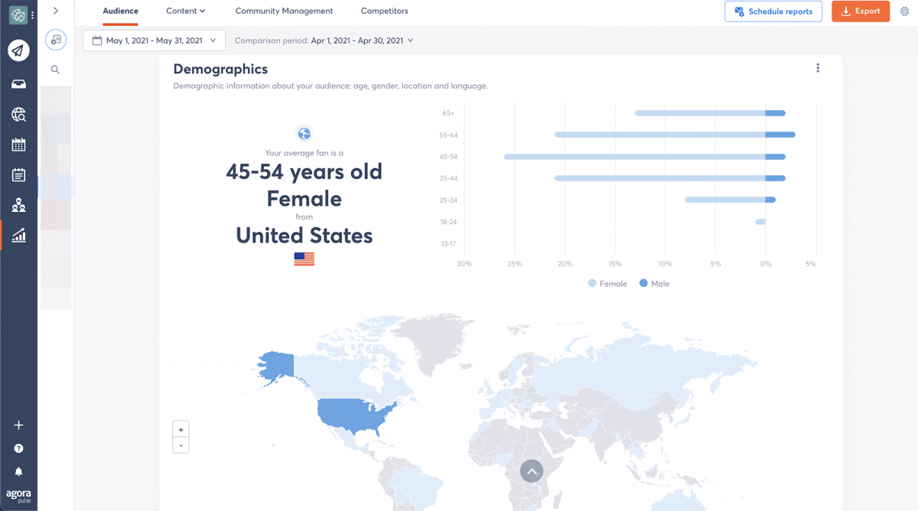Open the inbox tray icon
918x511 pixels.
(18, 84)
